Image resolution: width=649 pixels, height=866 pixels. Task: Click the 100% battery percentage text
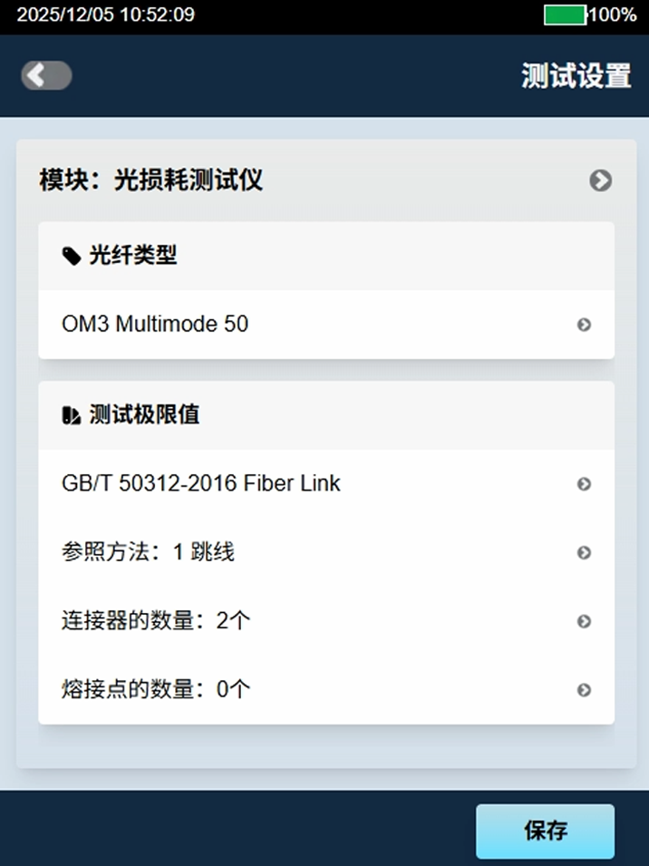coord(613,15)
